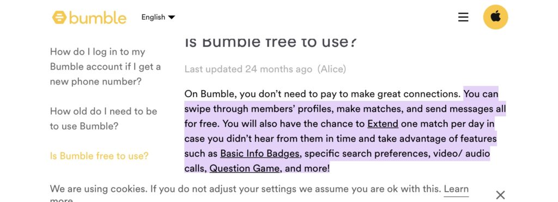This screenshot has height=202, width=558.
Task: Click the sentence 'On Bumble, you don't need to pay'
Action: (323, 94)
